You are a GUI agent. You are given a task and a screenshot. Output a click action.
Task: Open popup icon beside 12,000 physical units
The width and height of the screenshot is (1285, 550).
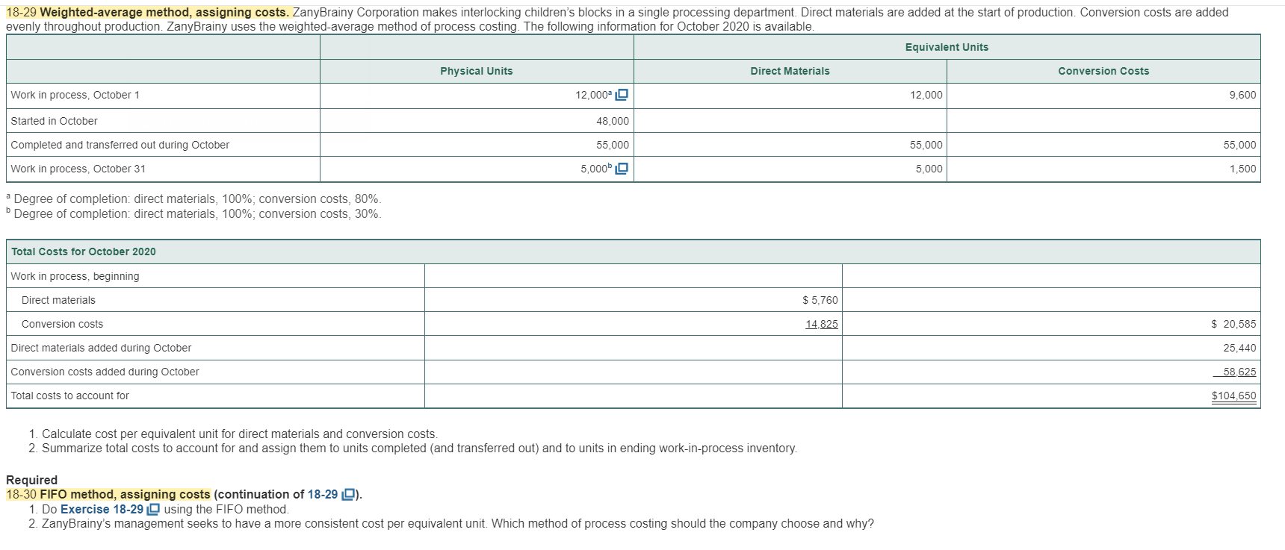(x=621, y=95)
